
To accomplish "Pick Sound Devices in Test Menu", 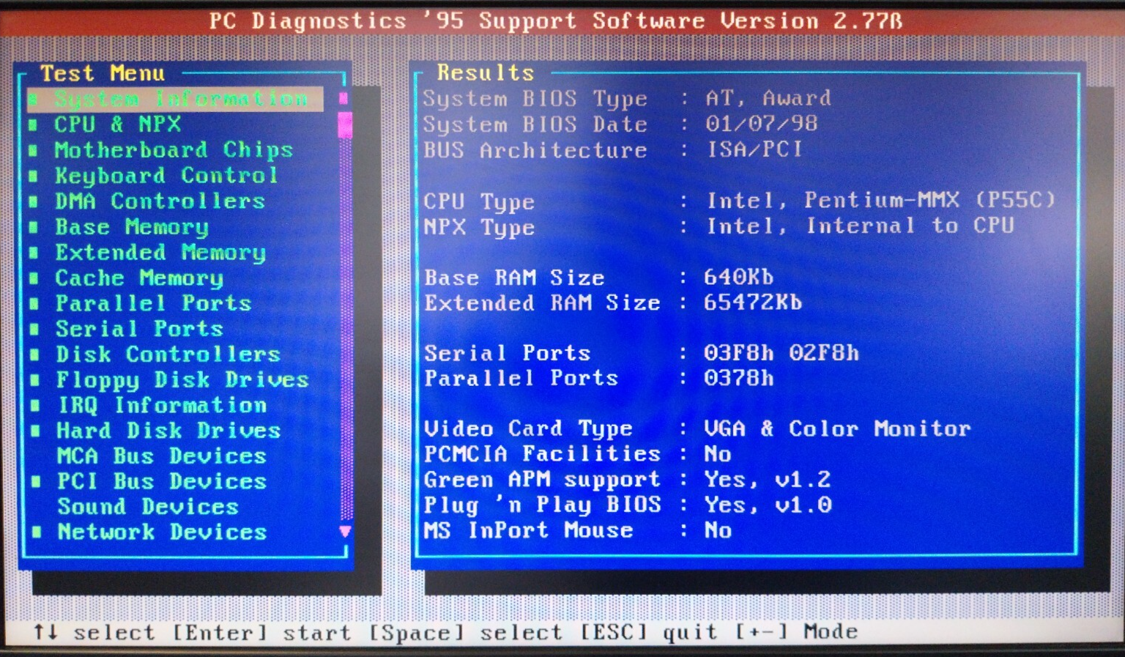I will [148, 507].
